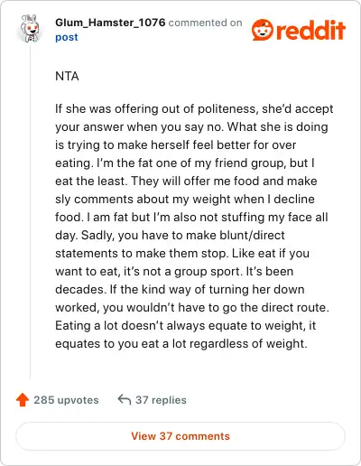Viewport: 361px width, 466px height.
Task: Click the final line "equates to you eat a lot"
Action: click(x=181, y=343)
